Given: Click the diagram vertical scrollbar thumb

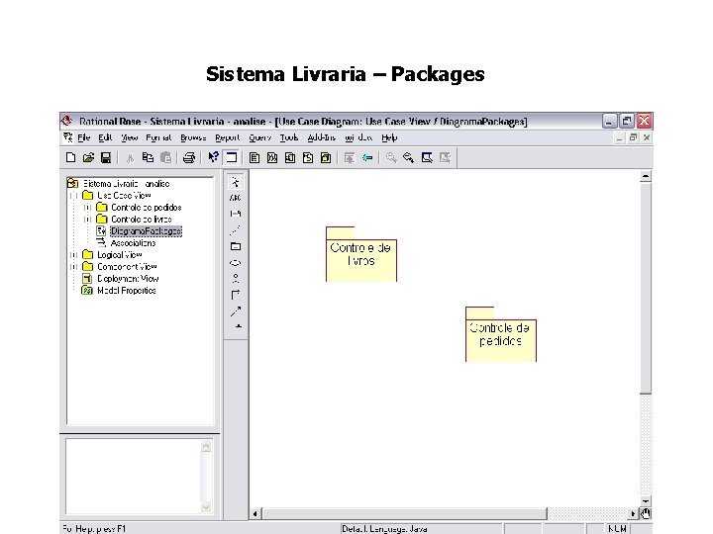Looking at the screenshot, I should pos(646,288).
